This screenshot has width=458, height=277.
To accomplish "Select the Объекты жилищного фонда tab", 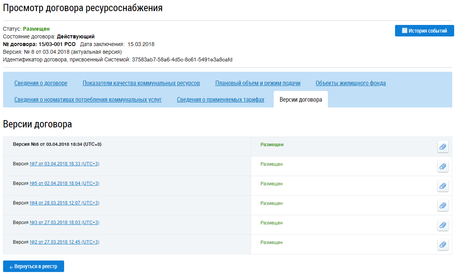I will [x=351, y=83].
